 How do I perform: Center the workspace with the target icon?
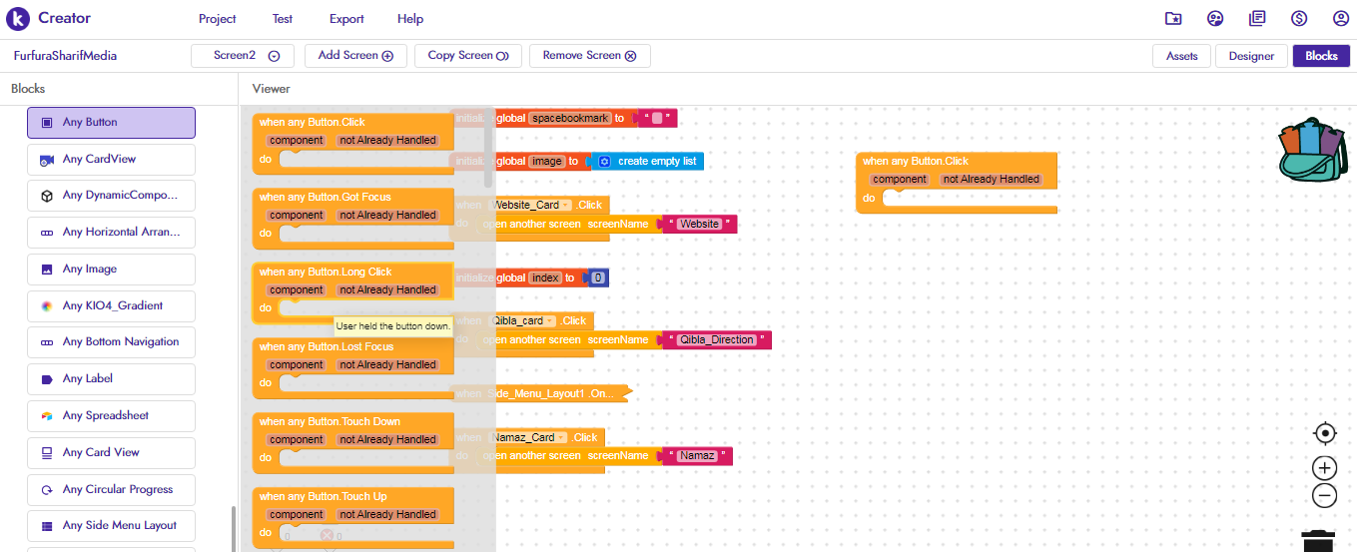(1325, 433)
